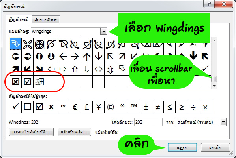The height and width of the screenshot is (158, 236).
Task: Choose the outlined up-left diagonal arrow symbol
Action: [122, 69]
